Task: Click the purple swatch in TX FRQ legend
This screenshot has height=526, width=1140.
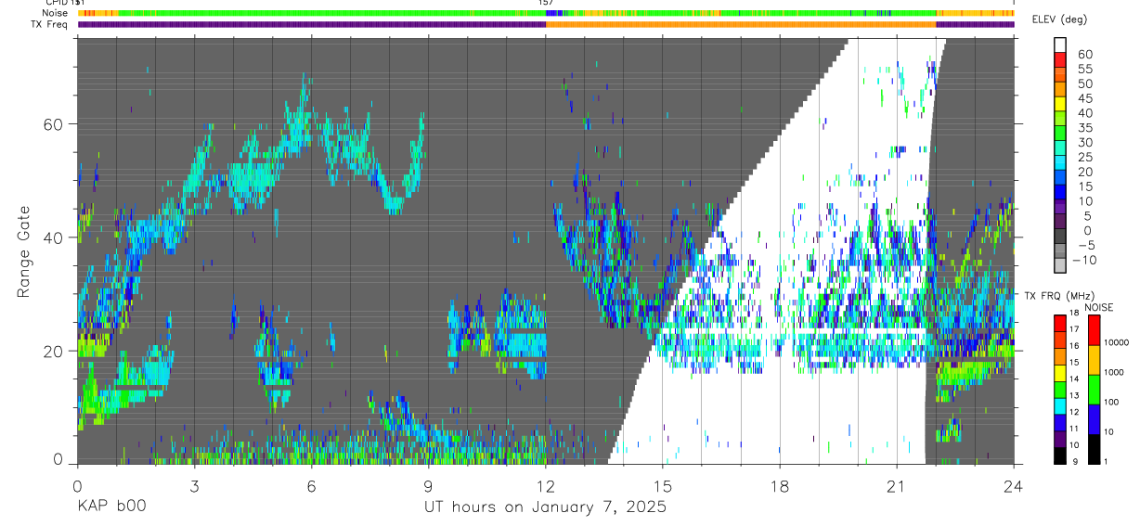Action: (1060, 438)
